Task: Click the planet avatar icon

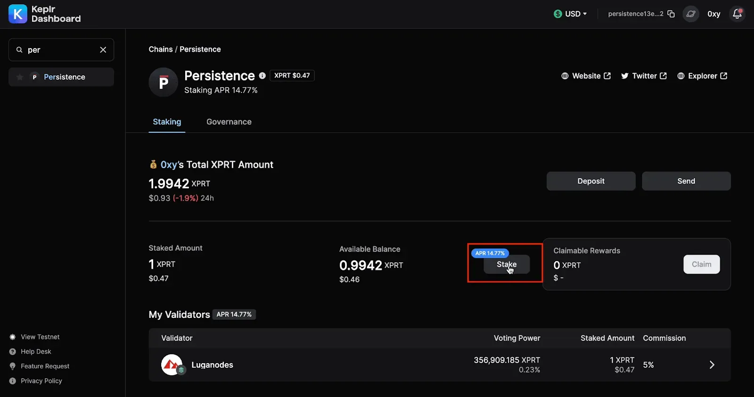Action: [691, 14]
